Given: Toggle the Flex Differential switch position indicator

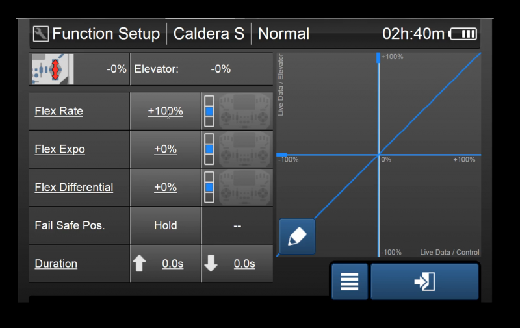Looking at the screenshot, I should 209,187.
